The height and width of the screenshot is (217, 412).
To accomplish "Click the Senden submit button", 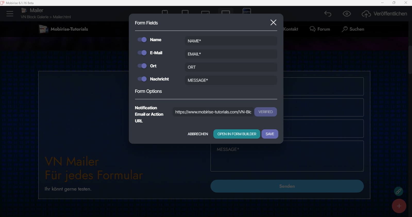I will click(287, 186).
